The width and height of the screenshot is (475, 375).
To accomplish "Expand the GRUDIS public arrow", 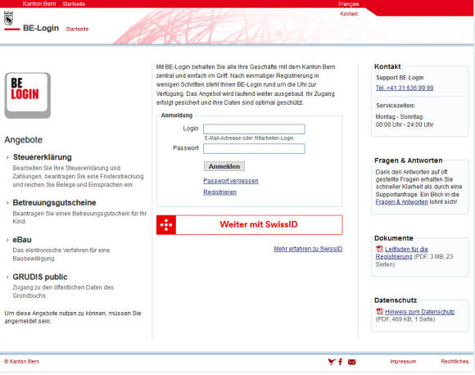I will 7,278.
